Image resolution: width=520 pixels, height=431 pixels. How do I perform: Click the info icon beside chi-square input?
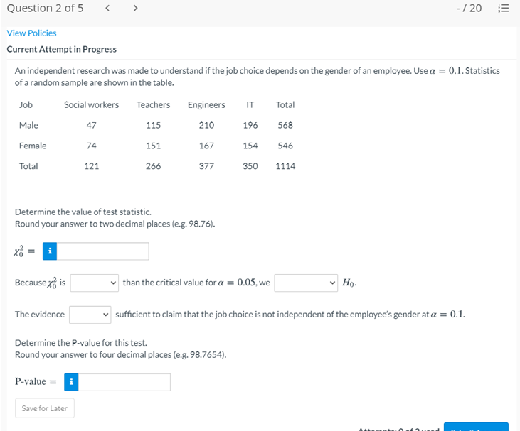coord(50,251)
